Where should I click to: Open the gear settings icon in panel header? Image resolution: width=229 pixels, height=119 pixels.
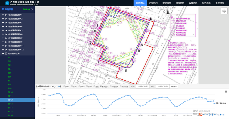click(32, 9)
